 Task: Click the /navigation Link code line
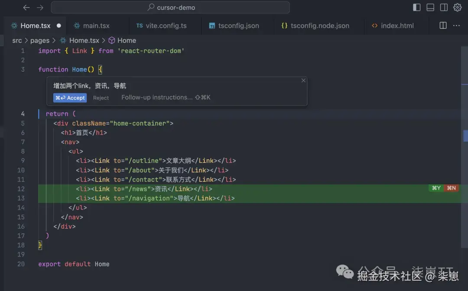[155, 198]
